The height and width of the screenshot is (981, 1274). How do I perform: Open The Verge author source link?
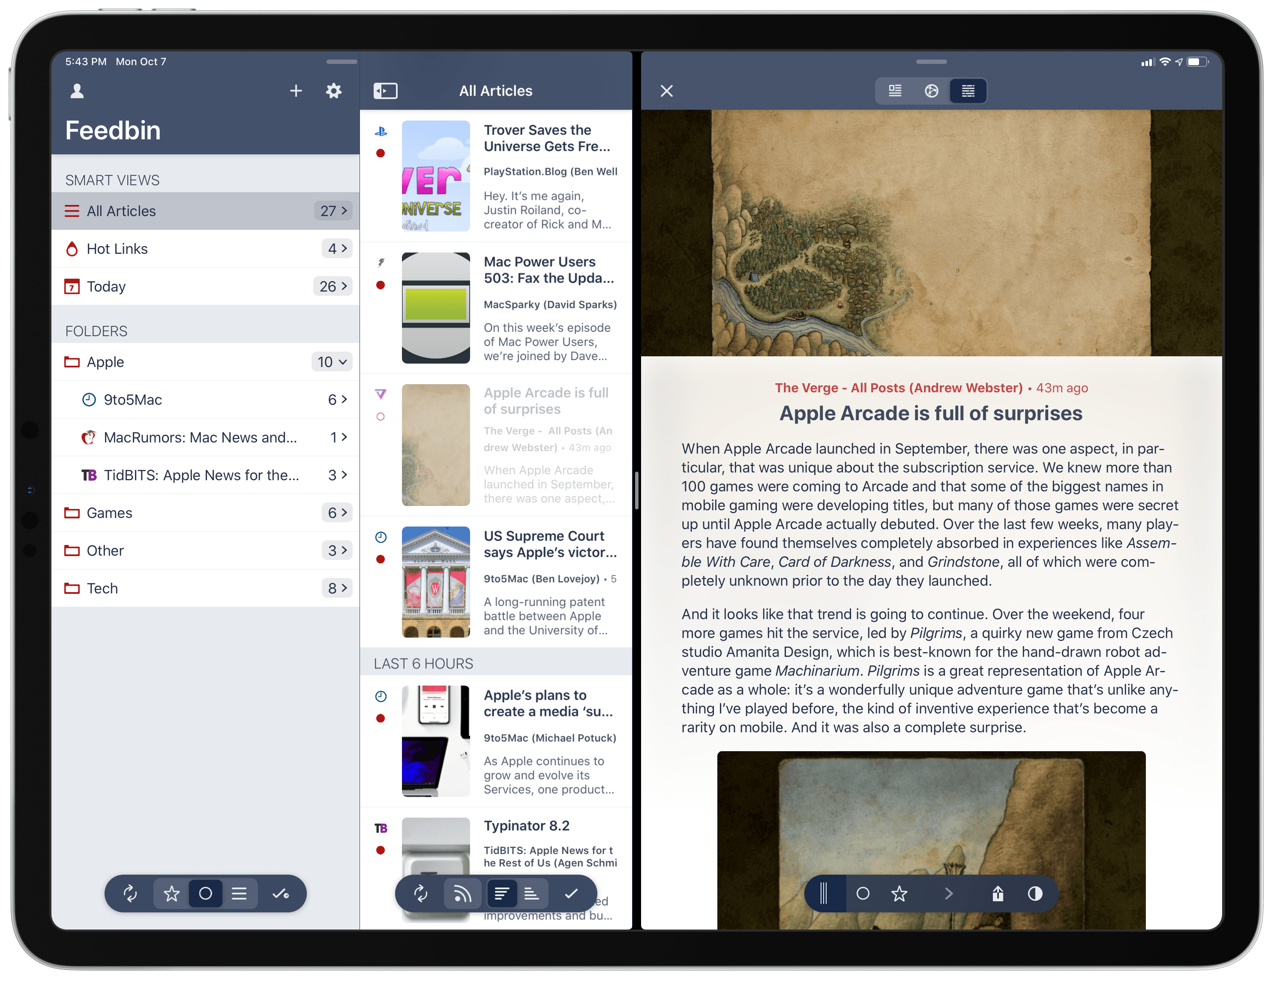[898, 388]
